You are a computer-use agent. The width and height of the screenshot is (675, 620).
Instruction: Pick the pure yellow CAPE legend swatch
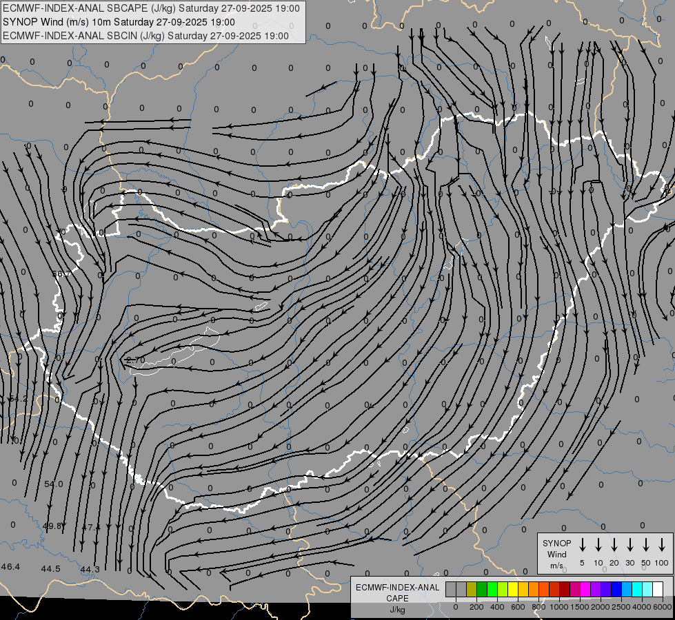coord(513,589)
